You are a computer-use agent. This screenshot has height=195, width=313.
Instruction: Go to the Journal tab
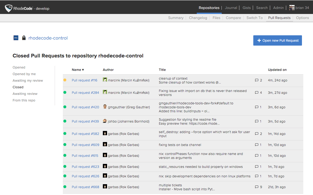[231, 8]
